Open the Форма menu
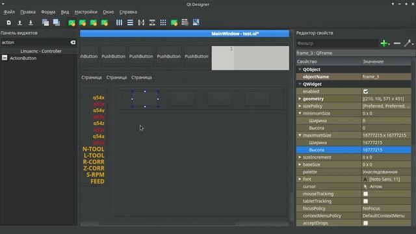 pos(48,12)
